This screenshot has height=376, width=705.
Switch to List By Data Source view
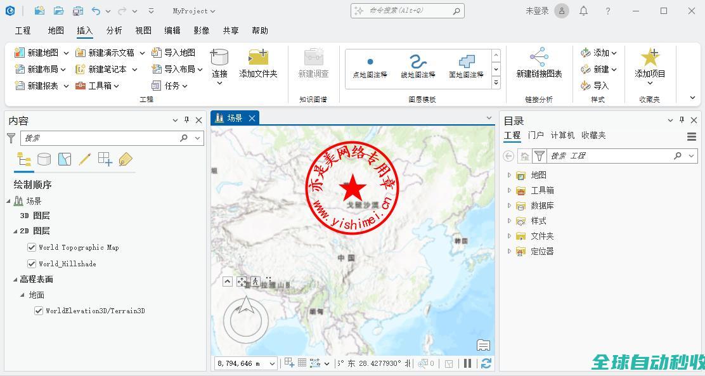point(44,159)
